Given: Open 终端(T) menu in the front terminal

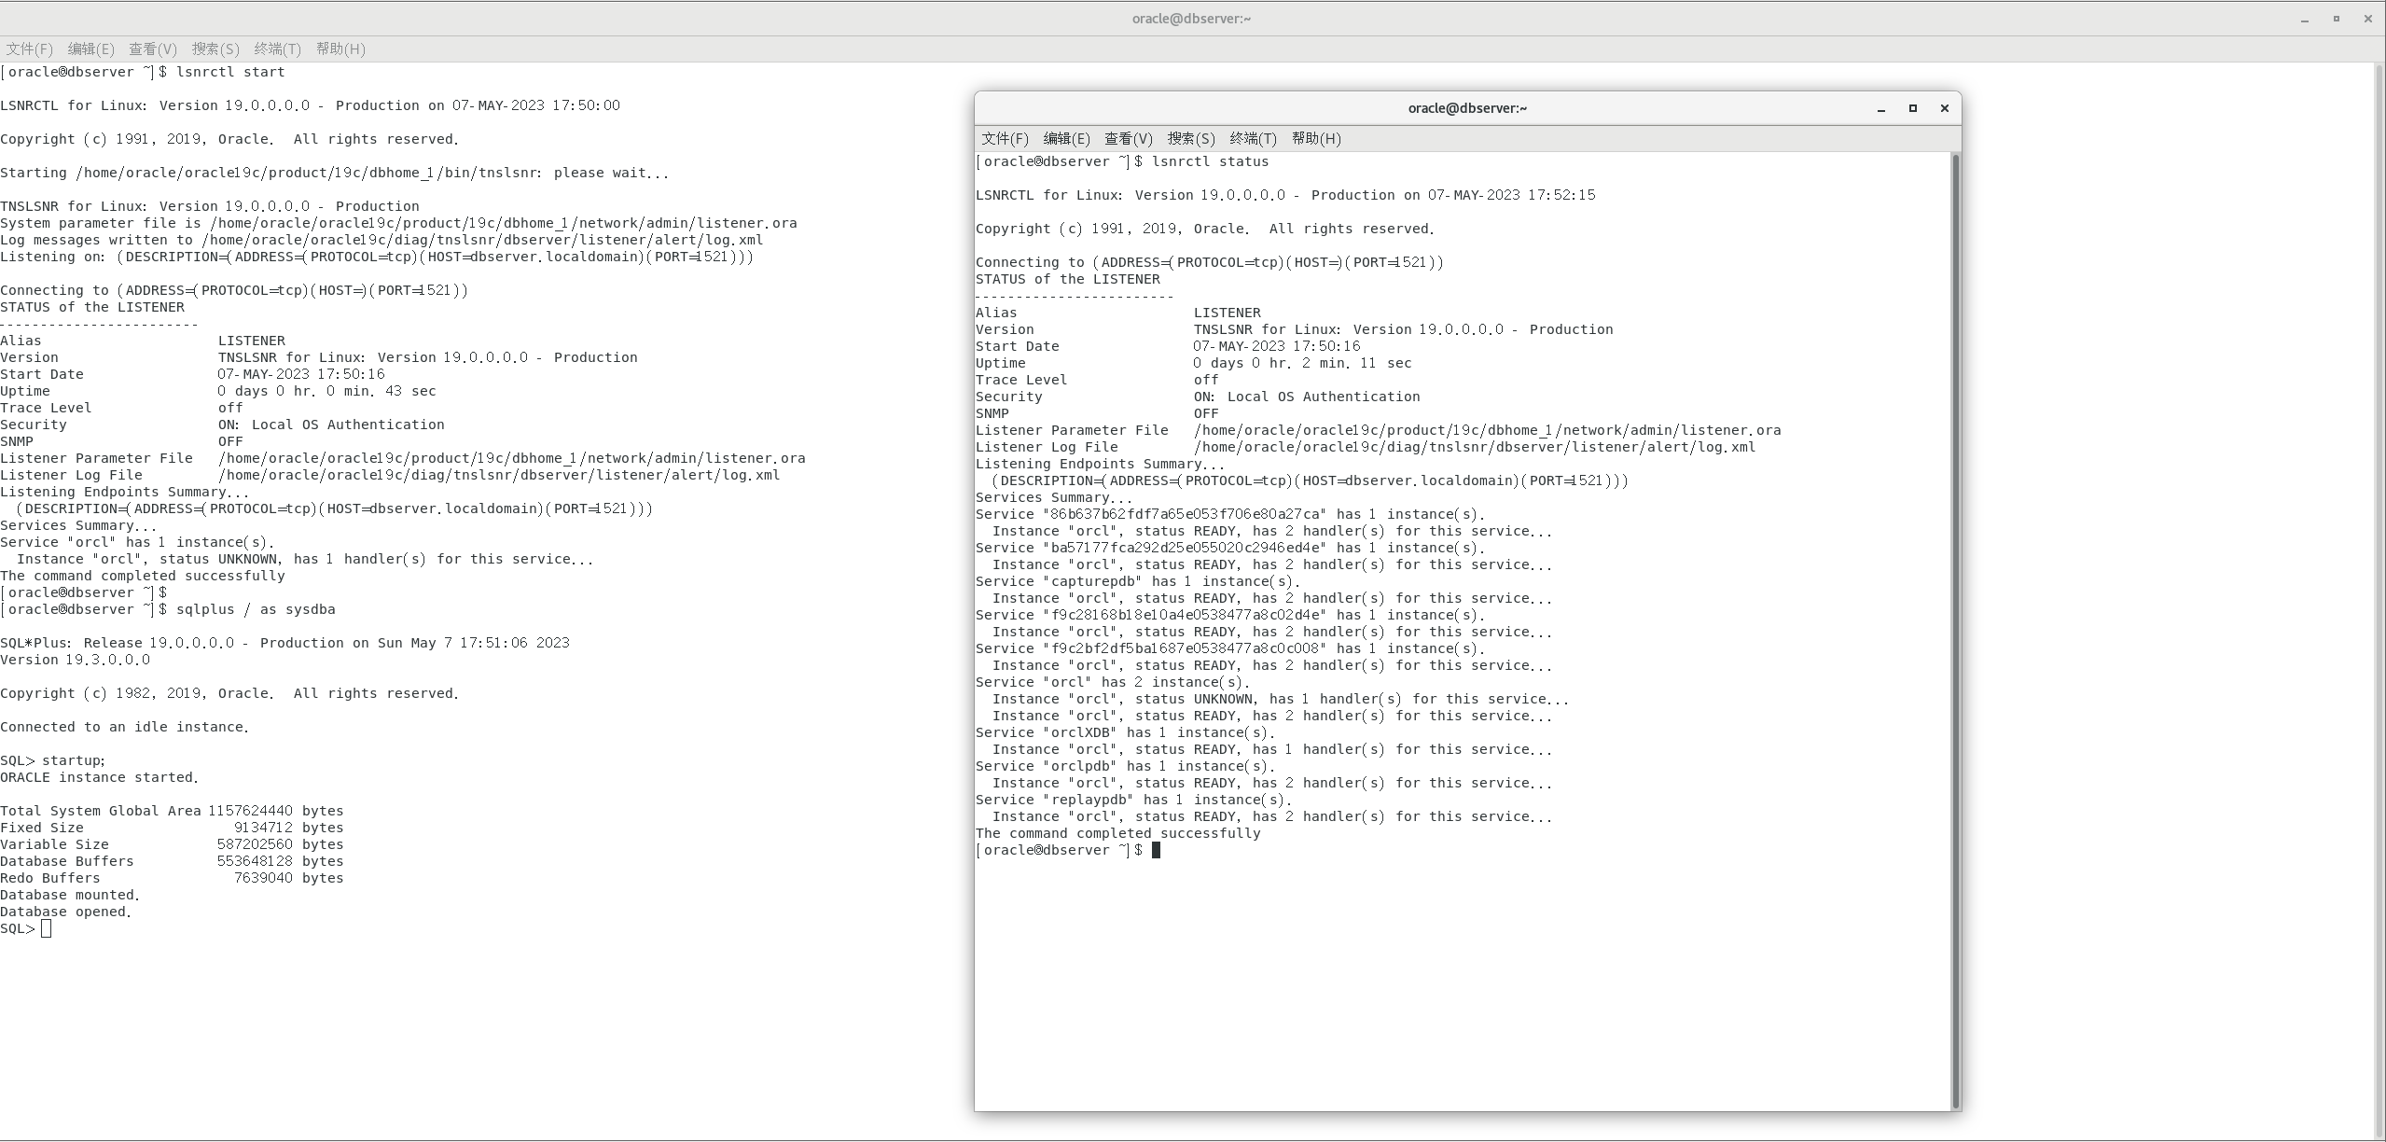Looking at the screenshot, I should click(1253, 139).
